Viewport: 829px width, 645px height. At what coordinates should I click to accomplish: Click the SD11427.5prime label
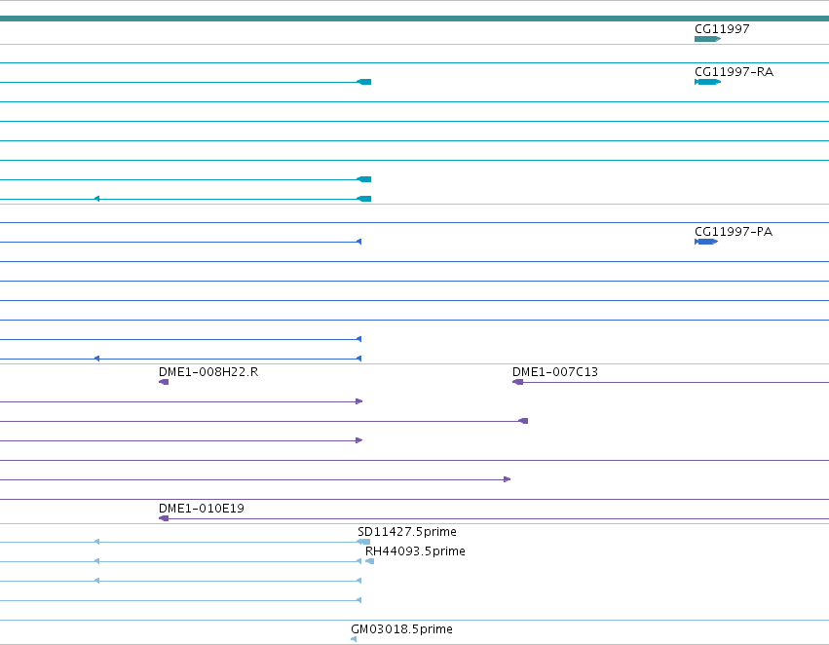coord(407,532)
